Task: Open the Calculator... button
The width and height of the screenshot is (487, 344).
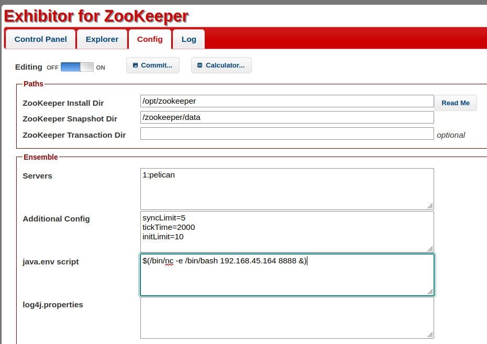Action: click(x=221, y=65)
